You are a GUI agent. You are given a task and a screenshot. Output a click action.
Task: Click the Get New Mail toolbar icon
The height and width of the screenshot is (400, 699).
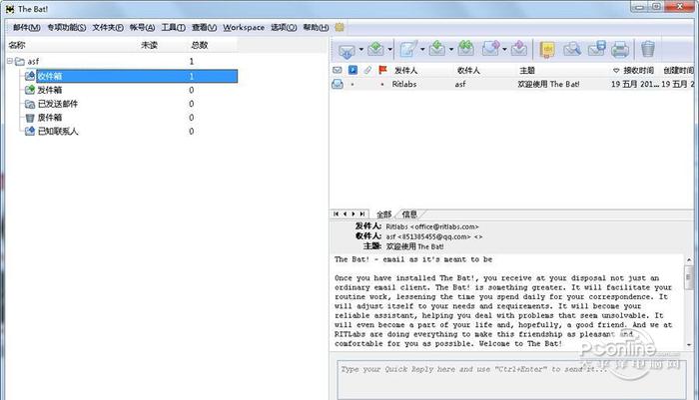click(347, 50)
